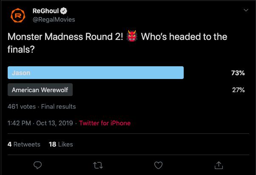Click the Regal Movies profile avatar

(x=19, y=16)
